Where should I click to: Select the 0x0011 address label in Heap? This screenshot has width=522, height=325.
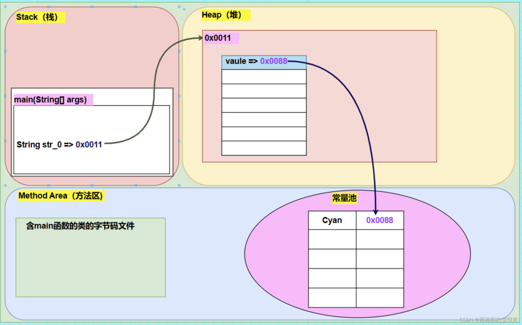click(x=221, y=38)
